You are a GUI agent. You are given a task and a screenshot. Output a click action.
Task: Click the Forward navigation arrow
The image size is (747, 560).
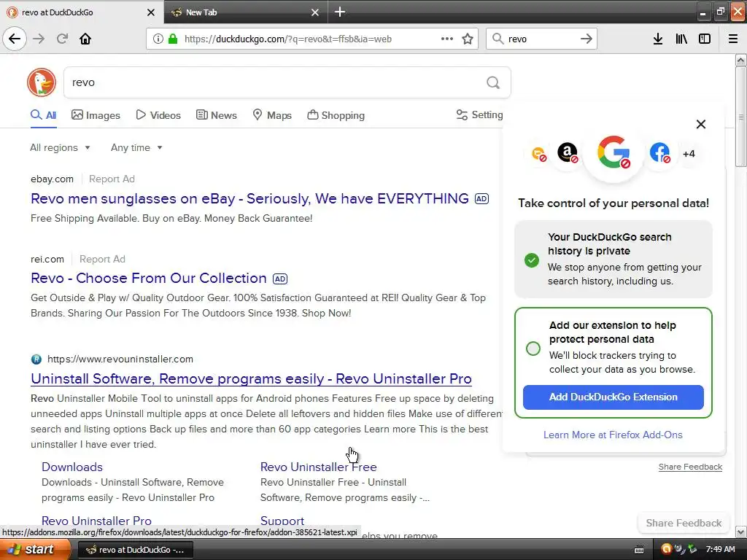[x=39, y=39]
